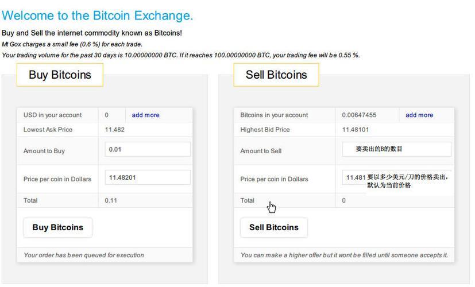Image resolution: width=475 pixels, height=287 pixels.
Task: Click the "USD in your account" label
Action: pyautogui.click(x=52, y=115)
